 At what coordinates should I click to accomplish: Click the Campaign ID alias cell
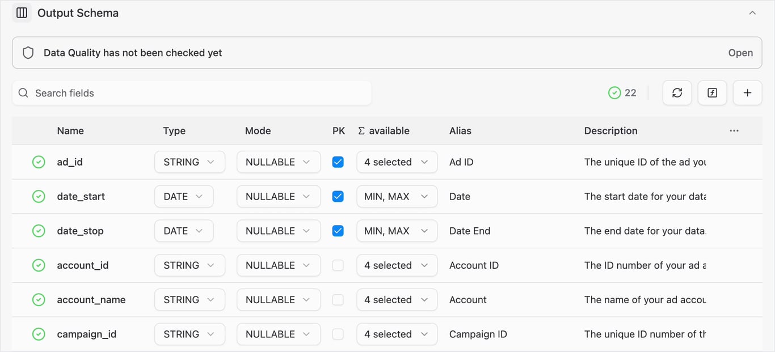[x=478, y=334]
